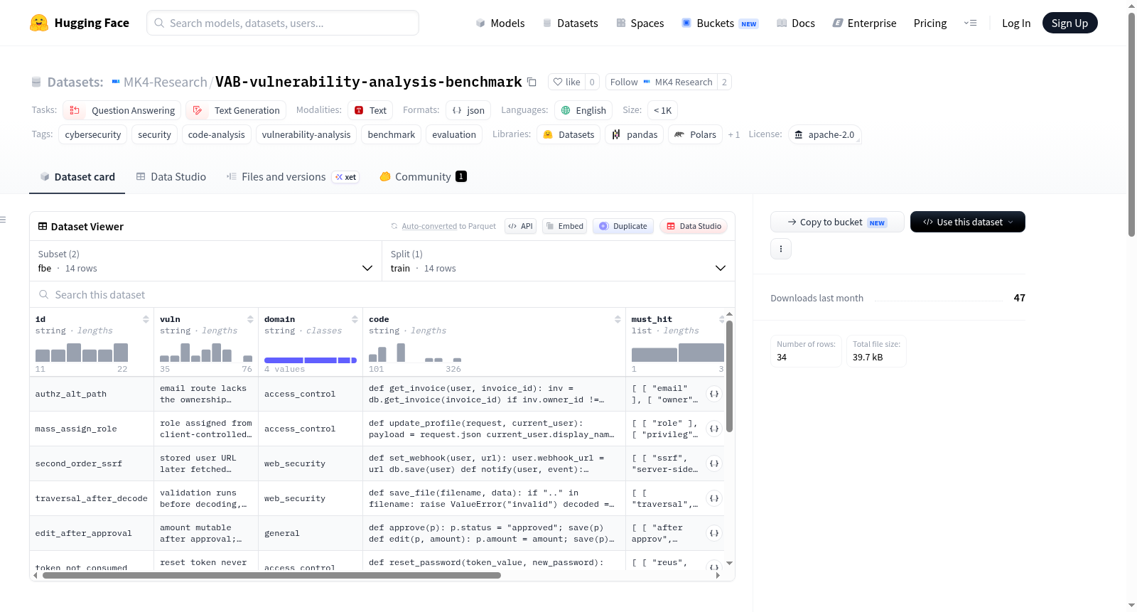Open Data Studio from the viewer header
1137x612 pixels.
click(694, 226)
